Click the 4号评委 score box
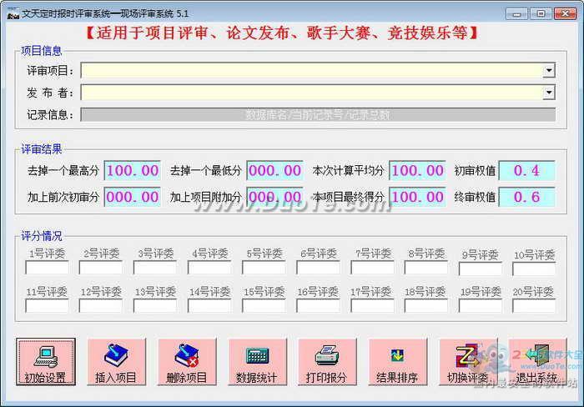The image size is (584, 407). coord(209,268)
